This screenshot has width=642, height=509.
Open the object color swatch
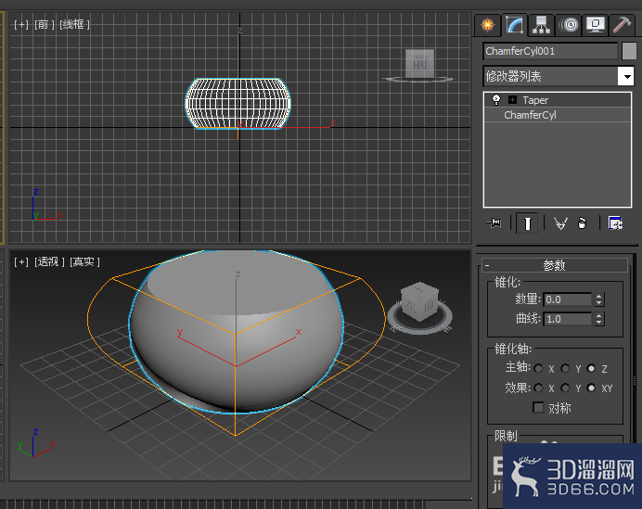click(x=629, y=51)
